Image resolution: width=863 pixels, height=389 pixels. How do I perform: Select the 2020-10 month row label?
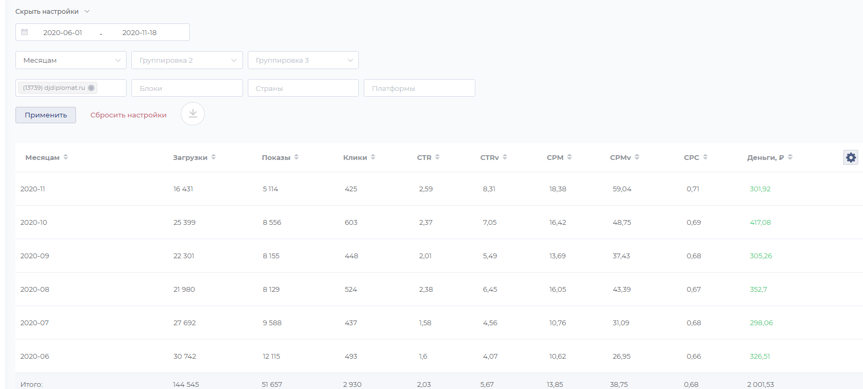33,223
